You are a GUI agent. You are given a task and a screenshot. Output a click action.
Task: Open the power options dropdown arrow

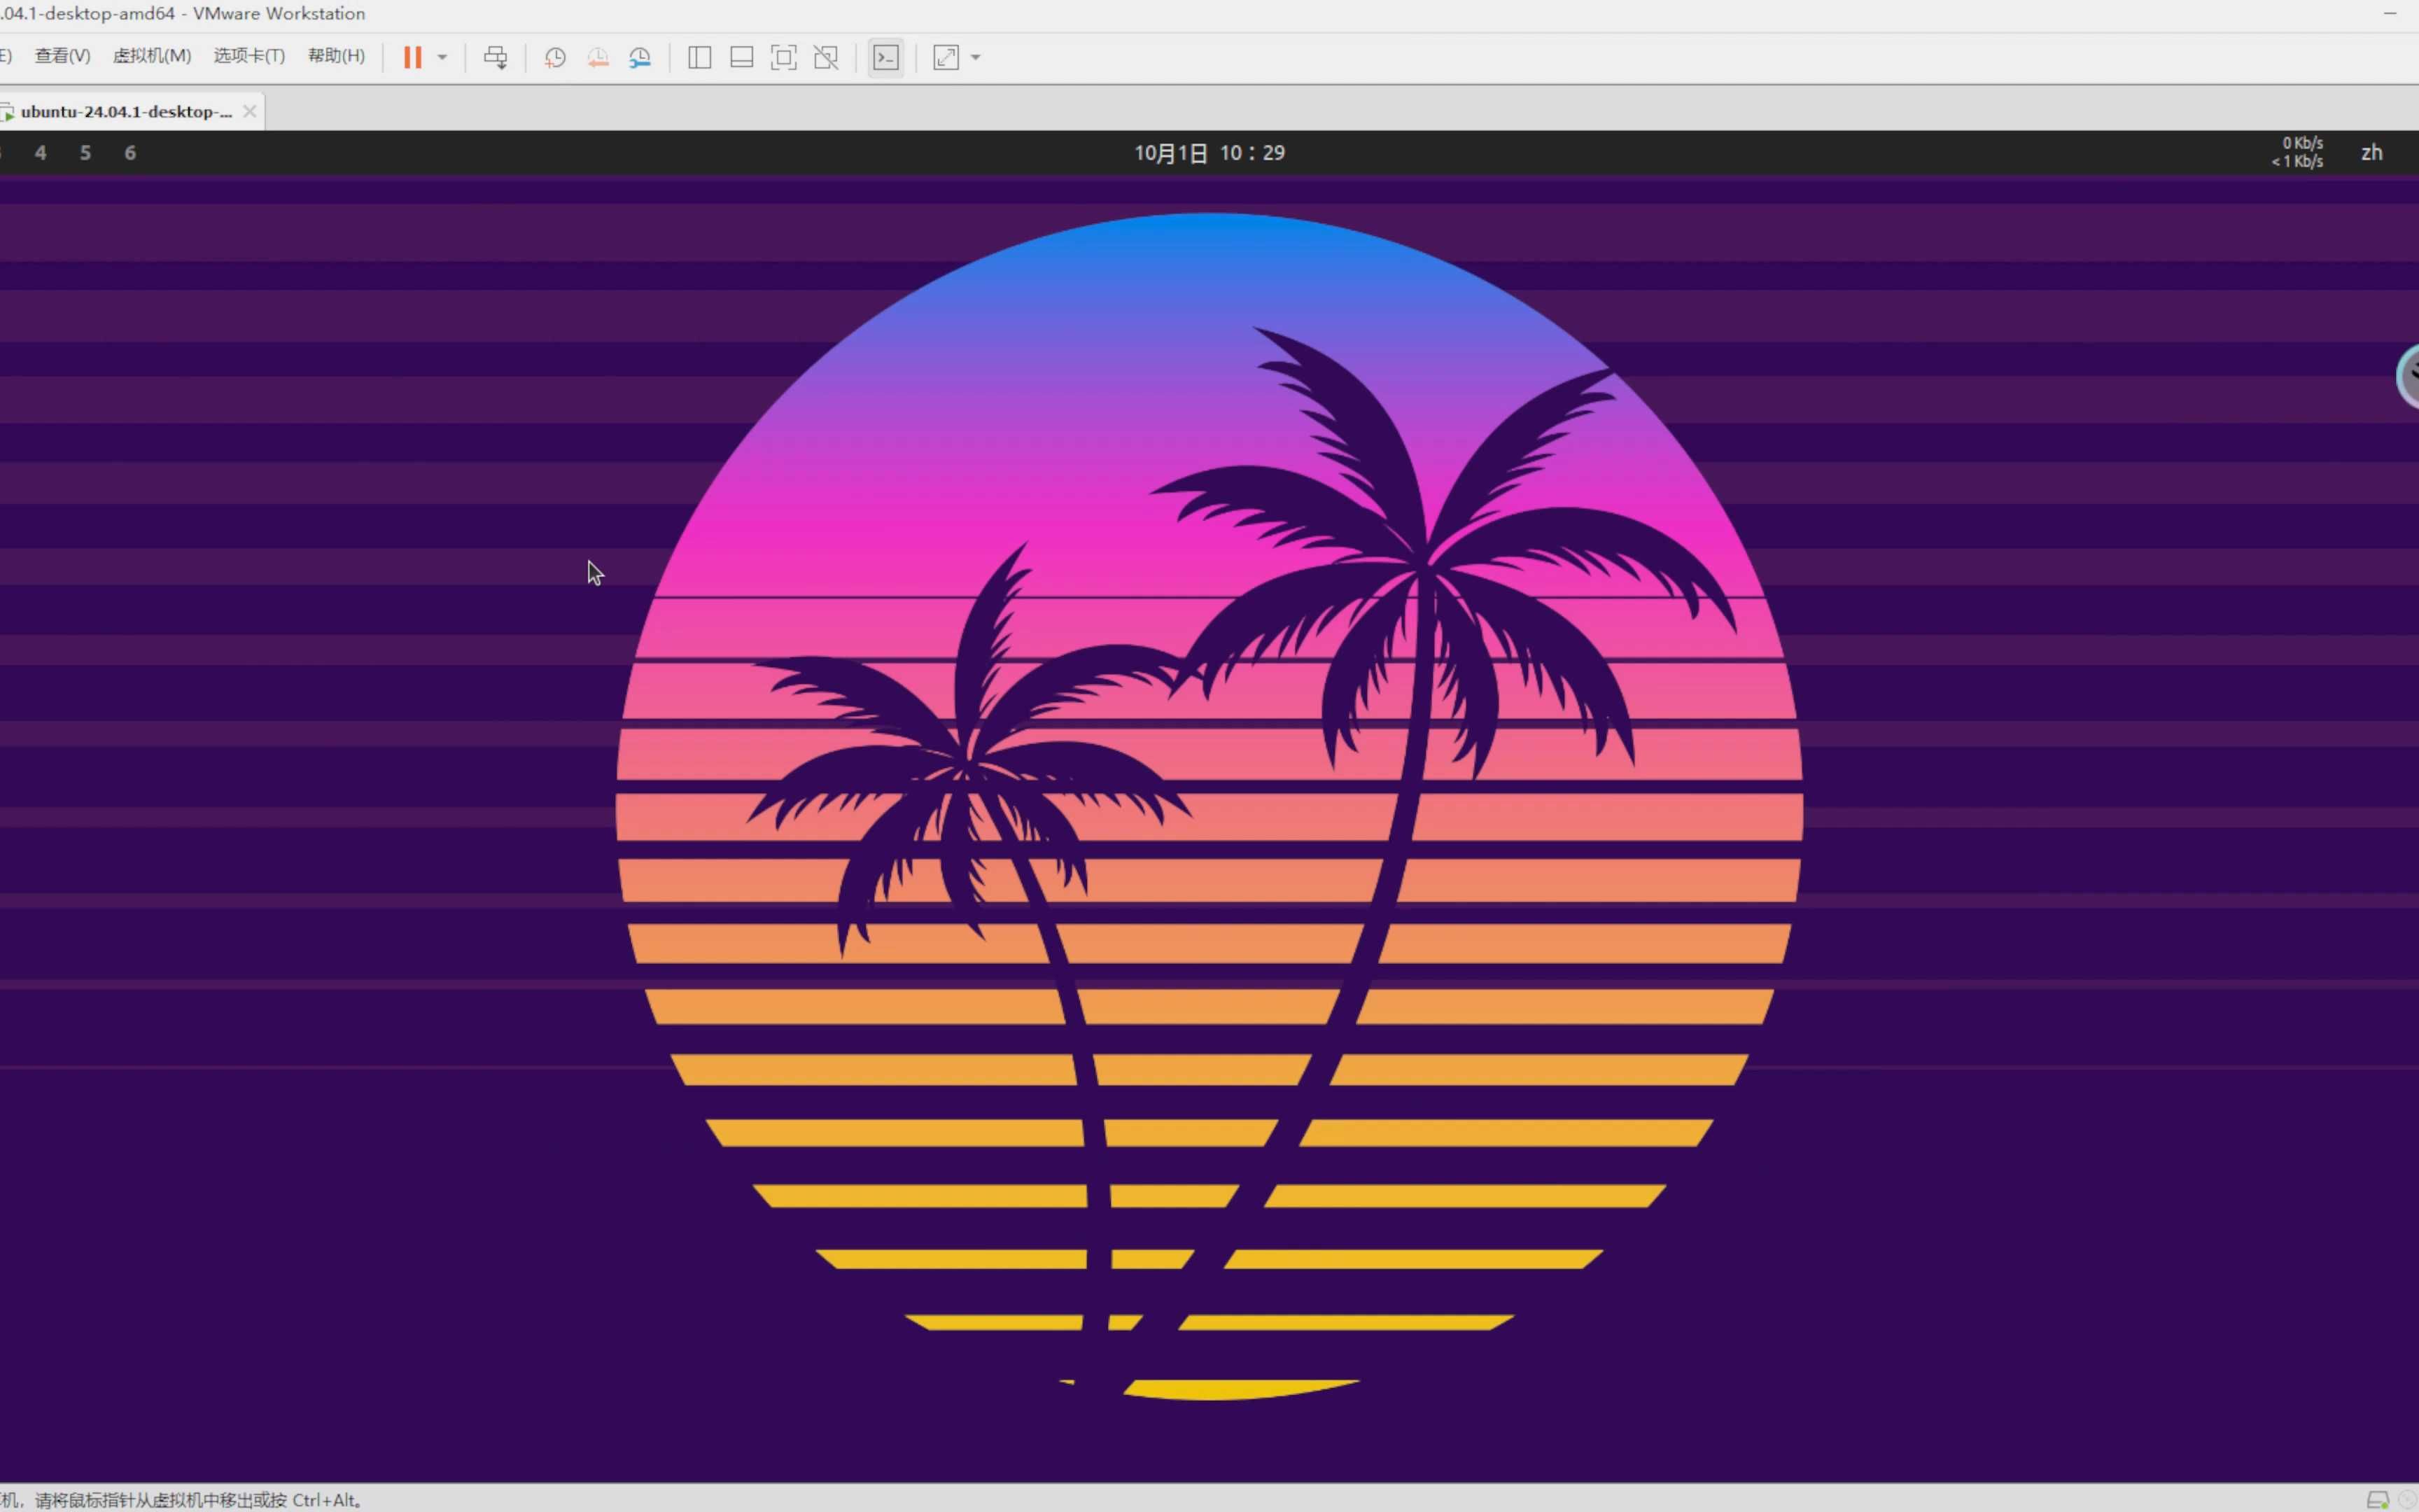(x=442, y=57)
